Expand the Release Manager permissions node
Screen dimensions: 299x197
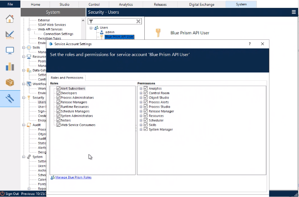[x=141, y=111]
